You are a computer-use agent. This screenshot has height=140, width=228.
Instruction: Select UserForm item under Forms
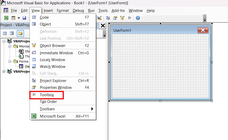pos(27,67)
